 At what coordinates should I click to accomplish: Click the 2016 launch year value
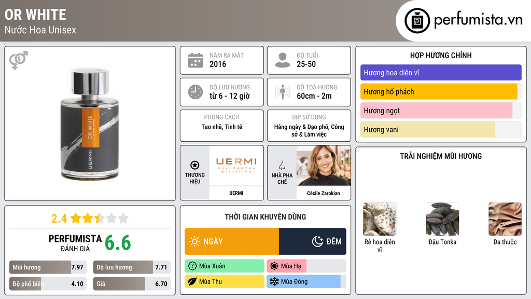click(x=218, y=64)
